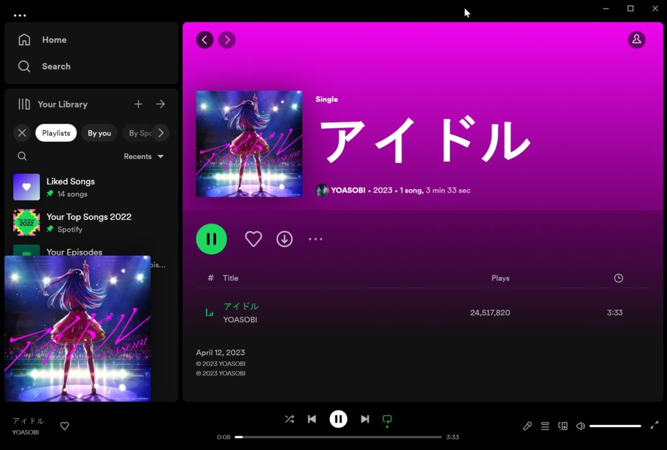Click the album cover in the header
This screenshot has height=450, width=667.
tap(249, 144)
